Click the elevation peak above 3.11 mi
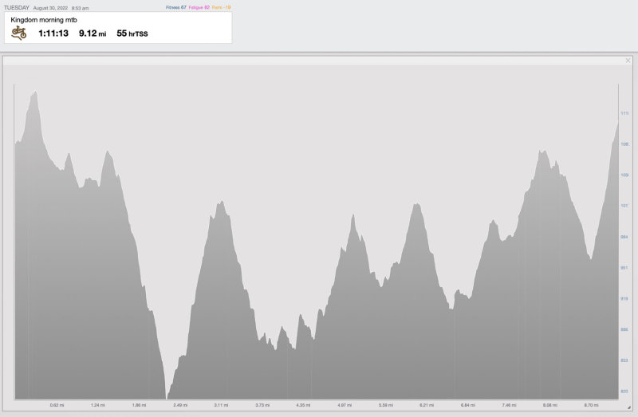 point(222,202)
